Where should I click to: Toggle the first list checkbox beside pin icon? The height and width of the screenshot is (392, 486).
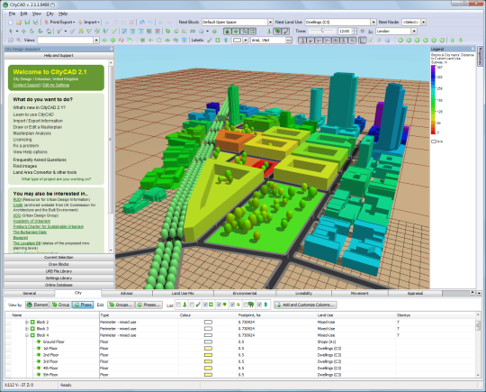(x=178, y=305)
